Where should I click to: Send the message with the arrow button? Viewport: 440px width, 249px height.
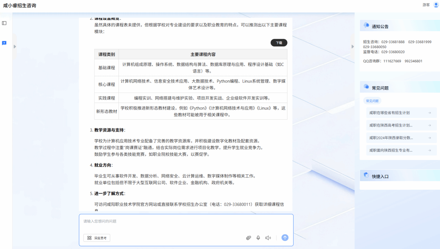coord(285,238)
